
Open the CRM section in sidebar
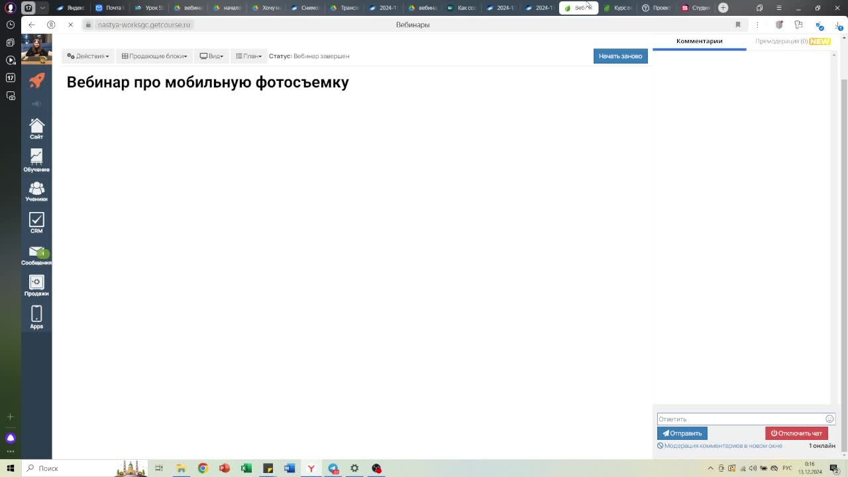[36, 223]
